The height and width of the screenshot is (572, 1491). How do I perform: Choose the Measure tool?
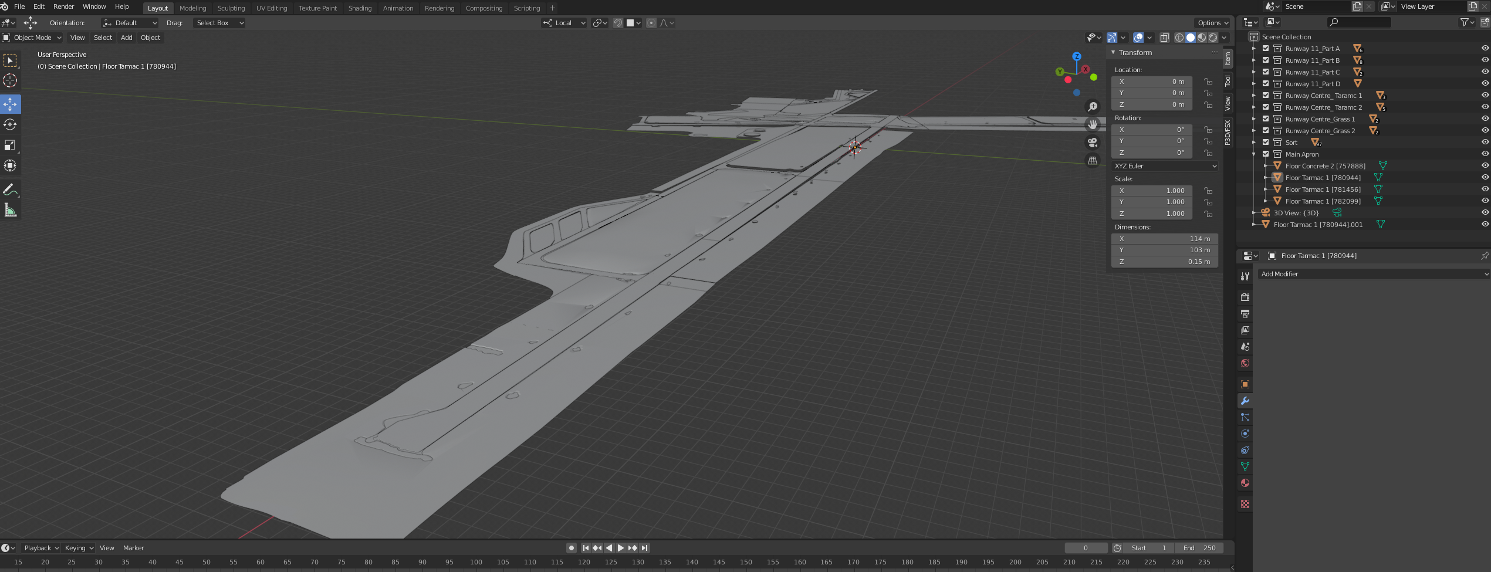pos(10,211)
